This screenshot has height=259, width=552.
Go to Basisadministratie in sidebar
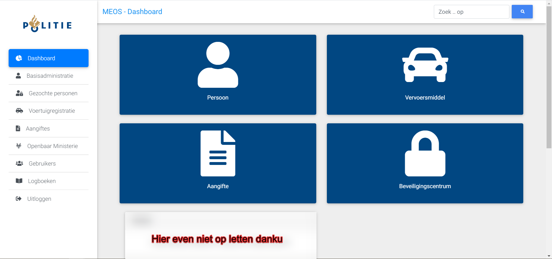(x=50, y=76)
